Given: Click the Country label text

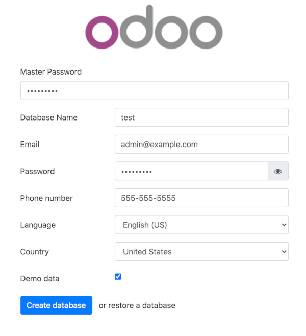Looking at the screenshot, I should click(34, 252).
